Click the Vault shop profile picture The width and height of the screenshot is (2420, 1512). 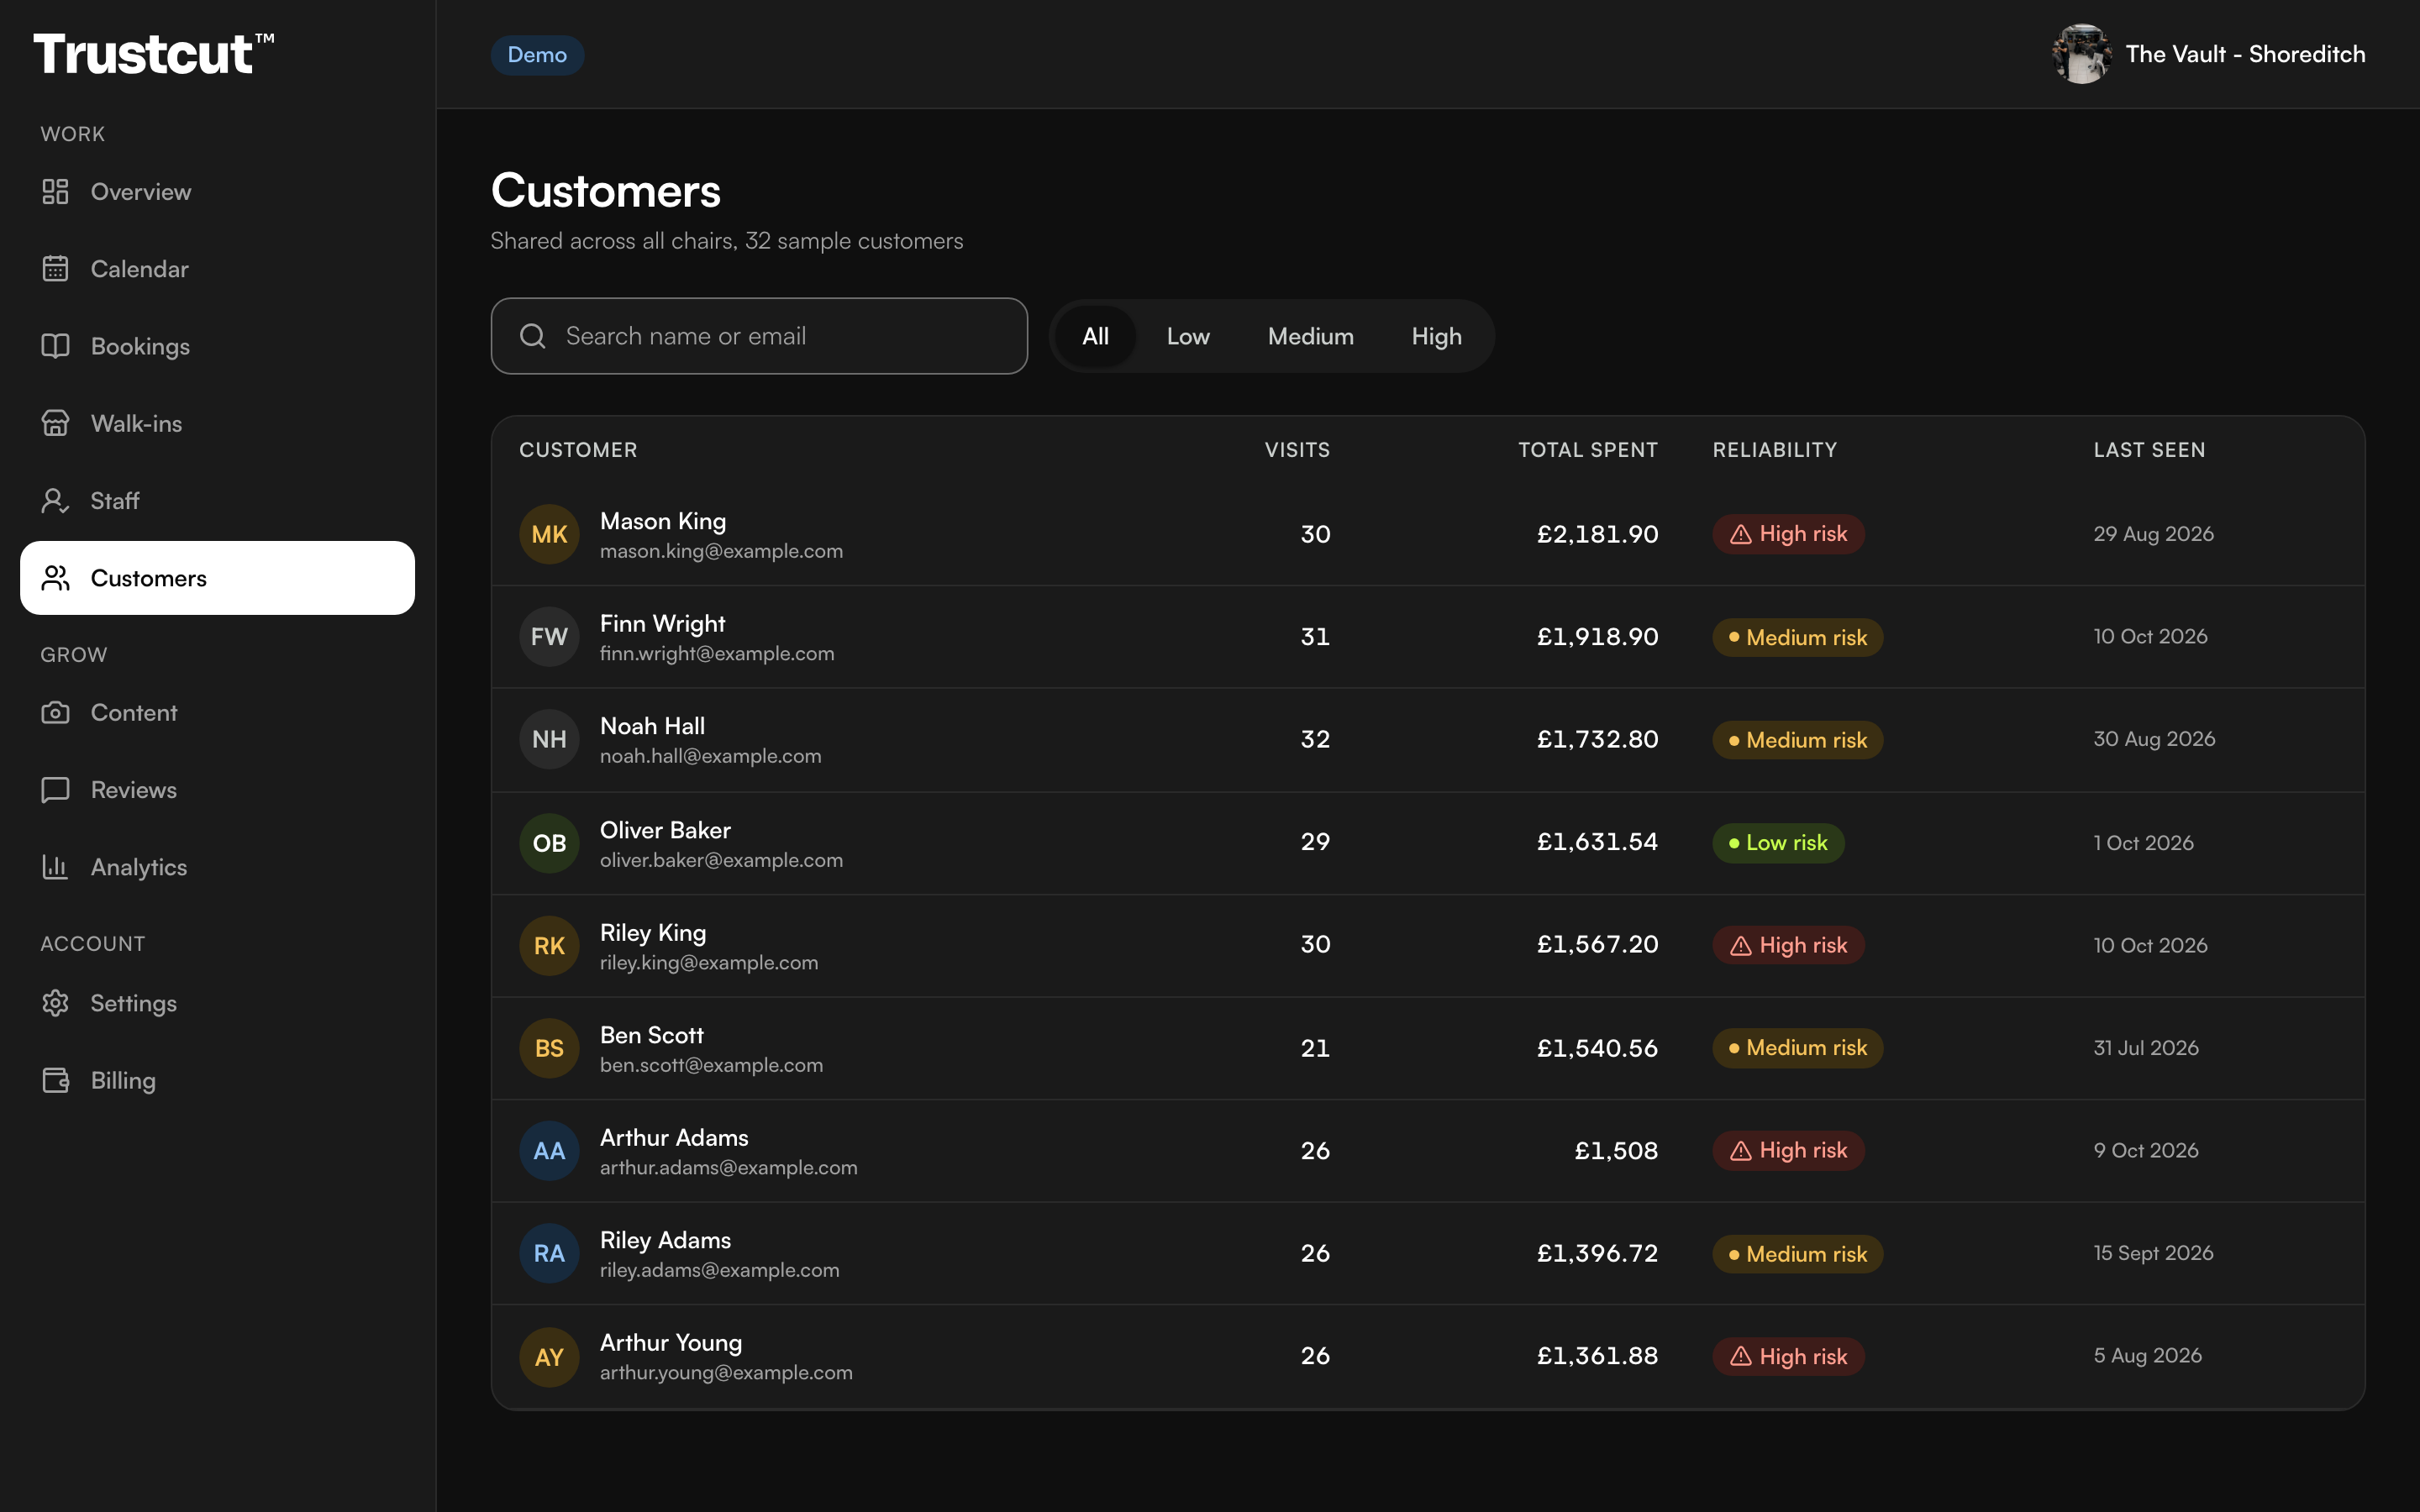pos(2082,54)
